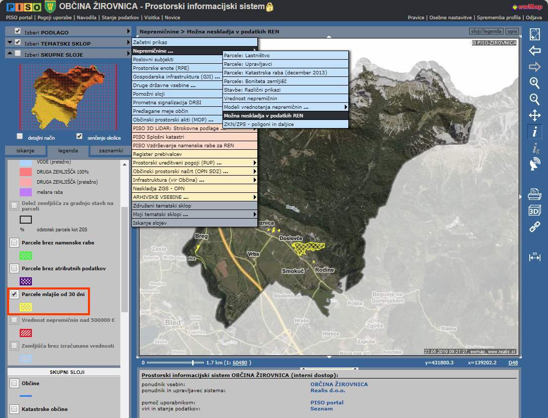Click the map scale slider handle
Image resolution: width=548 pixels, height=418 pixels.
pyautogui.click(x=193, y=362)
